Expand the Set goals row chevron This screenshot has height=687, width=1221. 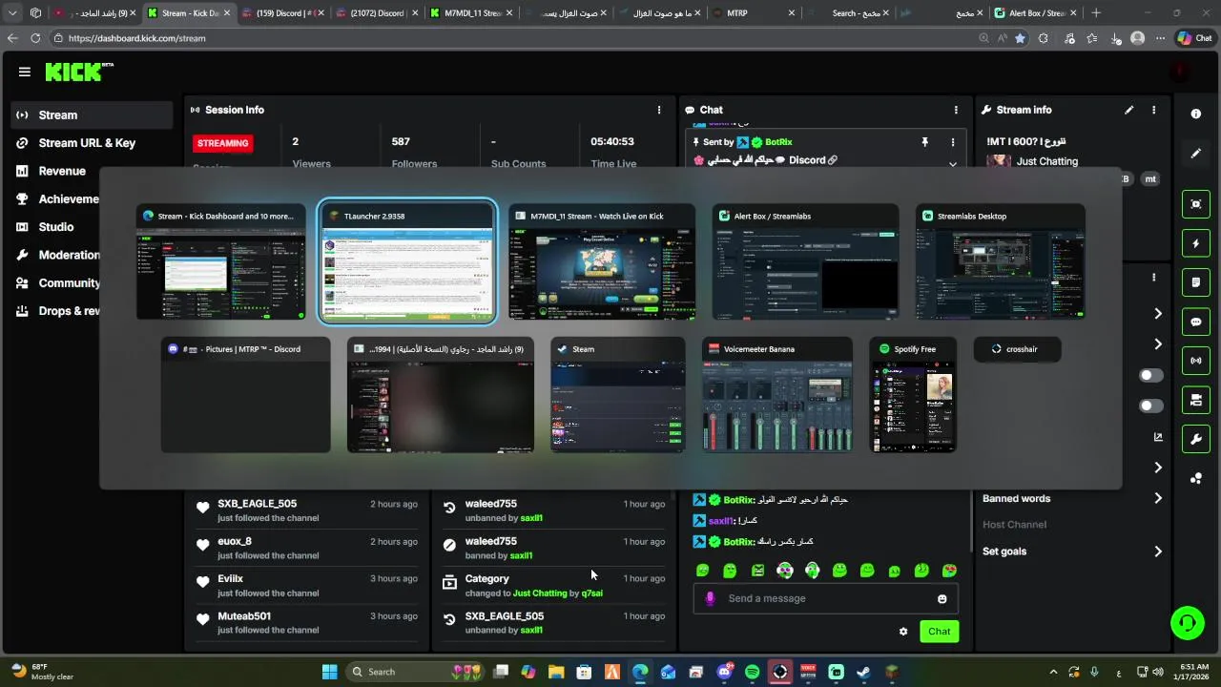coord(1158,552)
